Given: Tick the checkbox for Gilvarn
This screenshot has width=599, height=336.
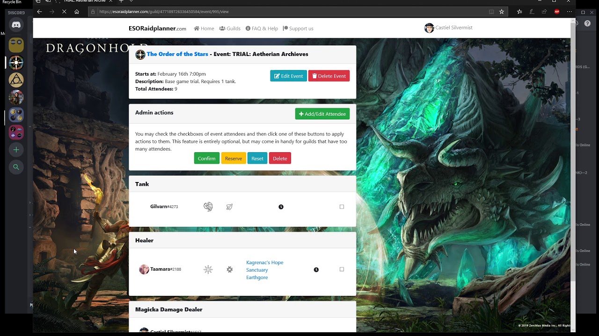Looking at the screenshot, I should 342,207.
